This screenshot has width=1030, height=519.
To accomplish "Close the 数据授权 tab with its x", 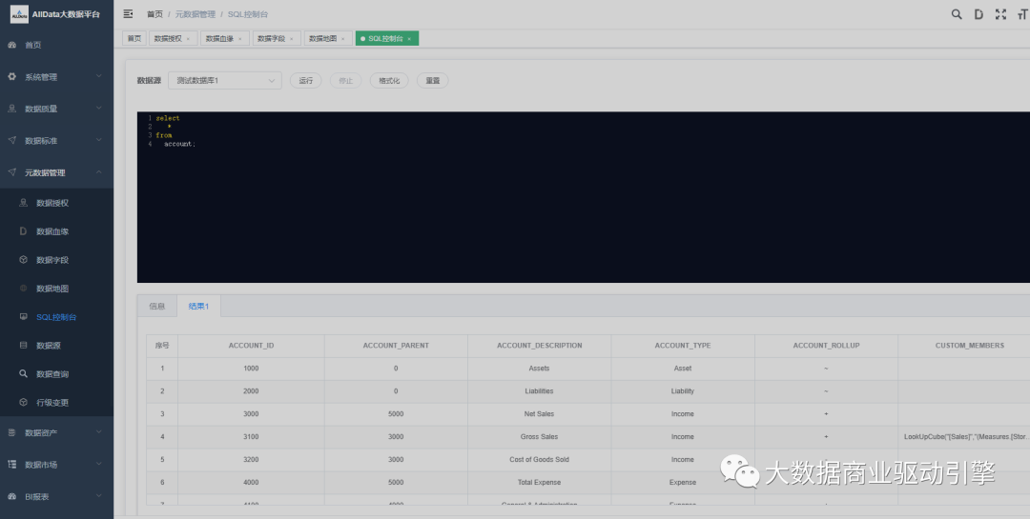I will point(188,39).
